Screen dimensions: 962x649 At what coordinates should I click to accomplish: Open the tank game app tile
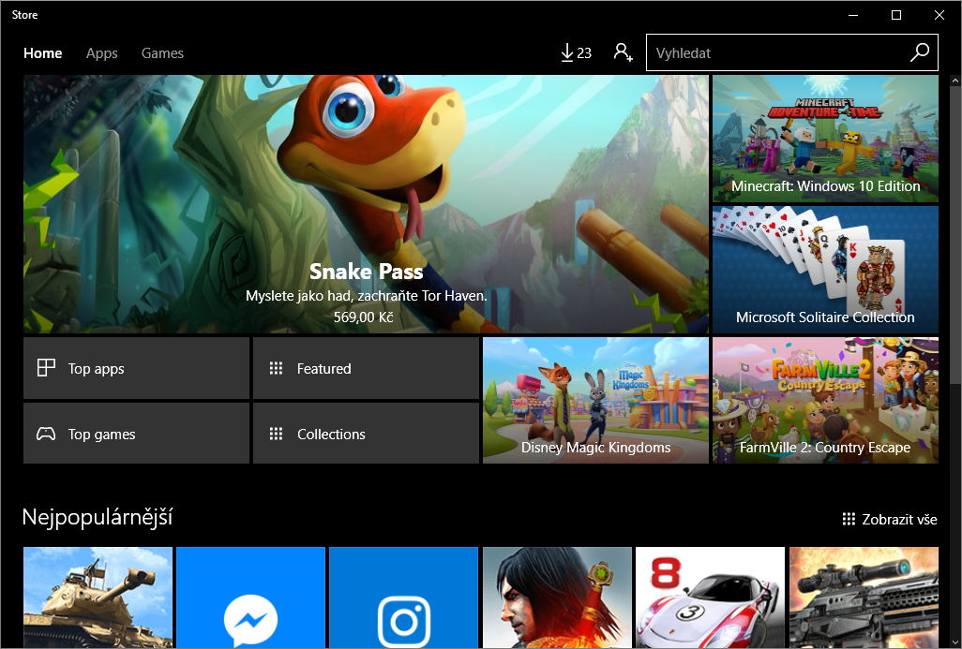click(98, 597)
